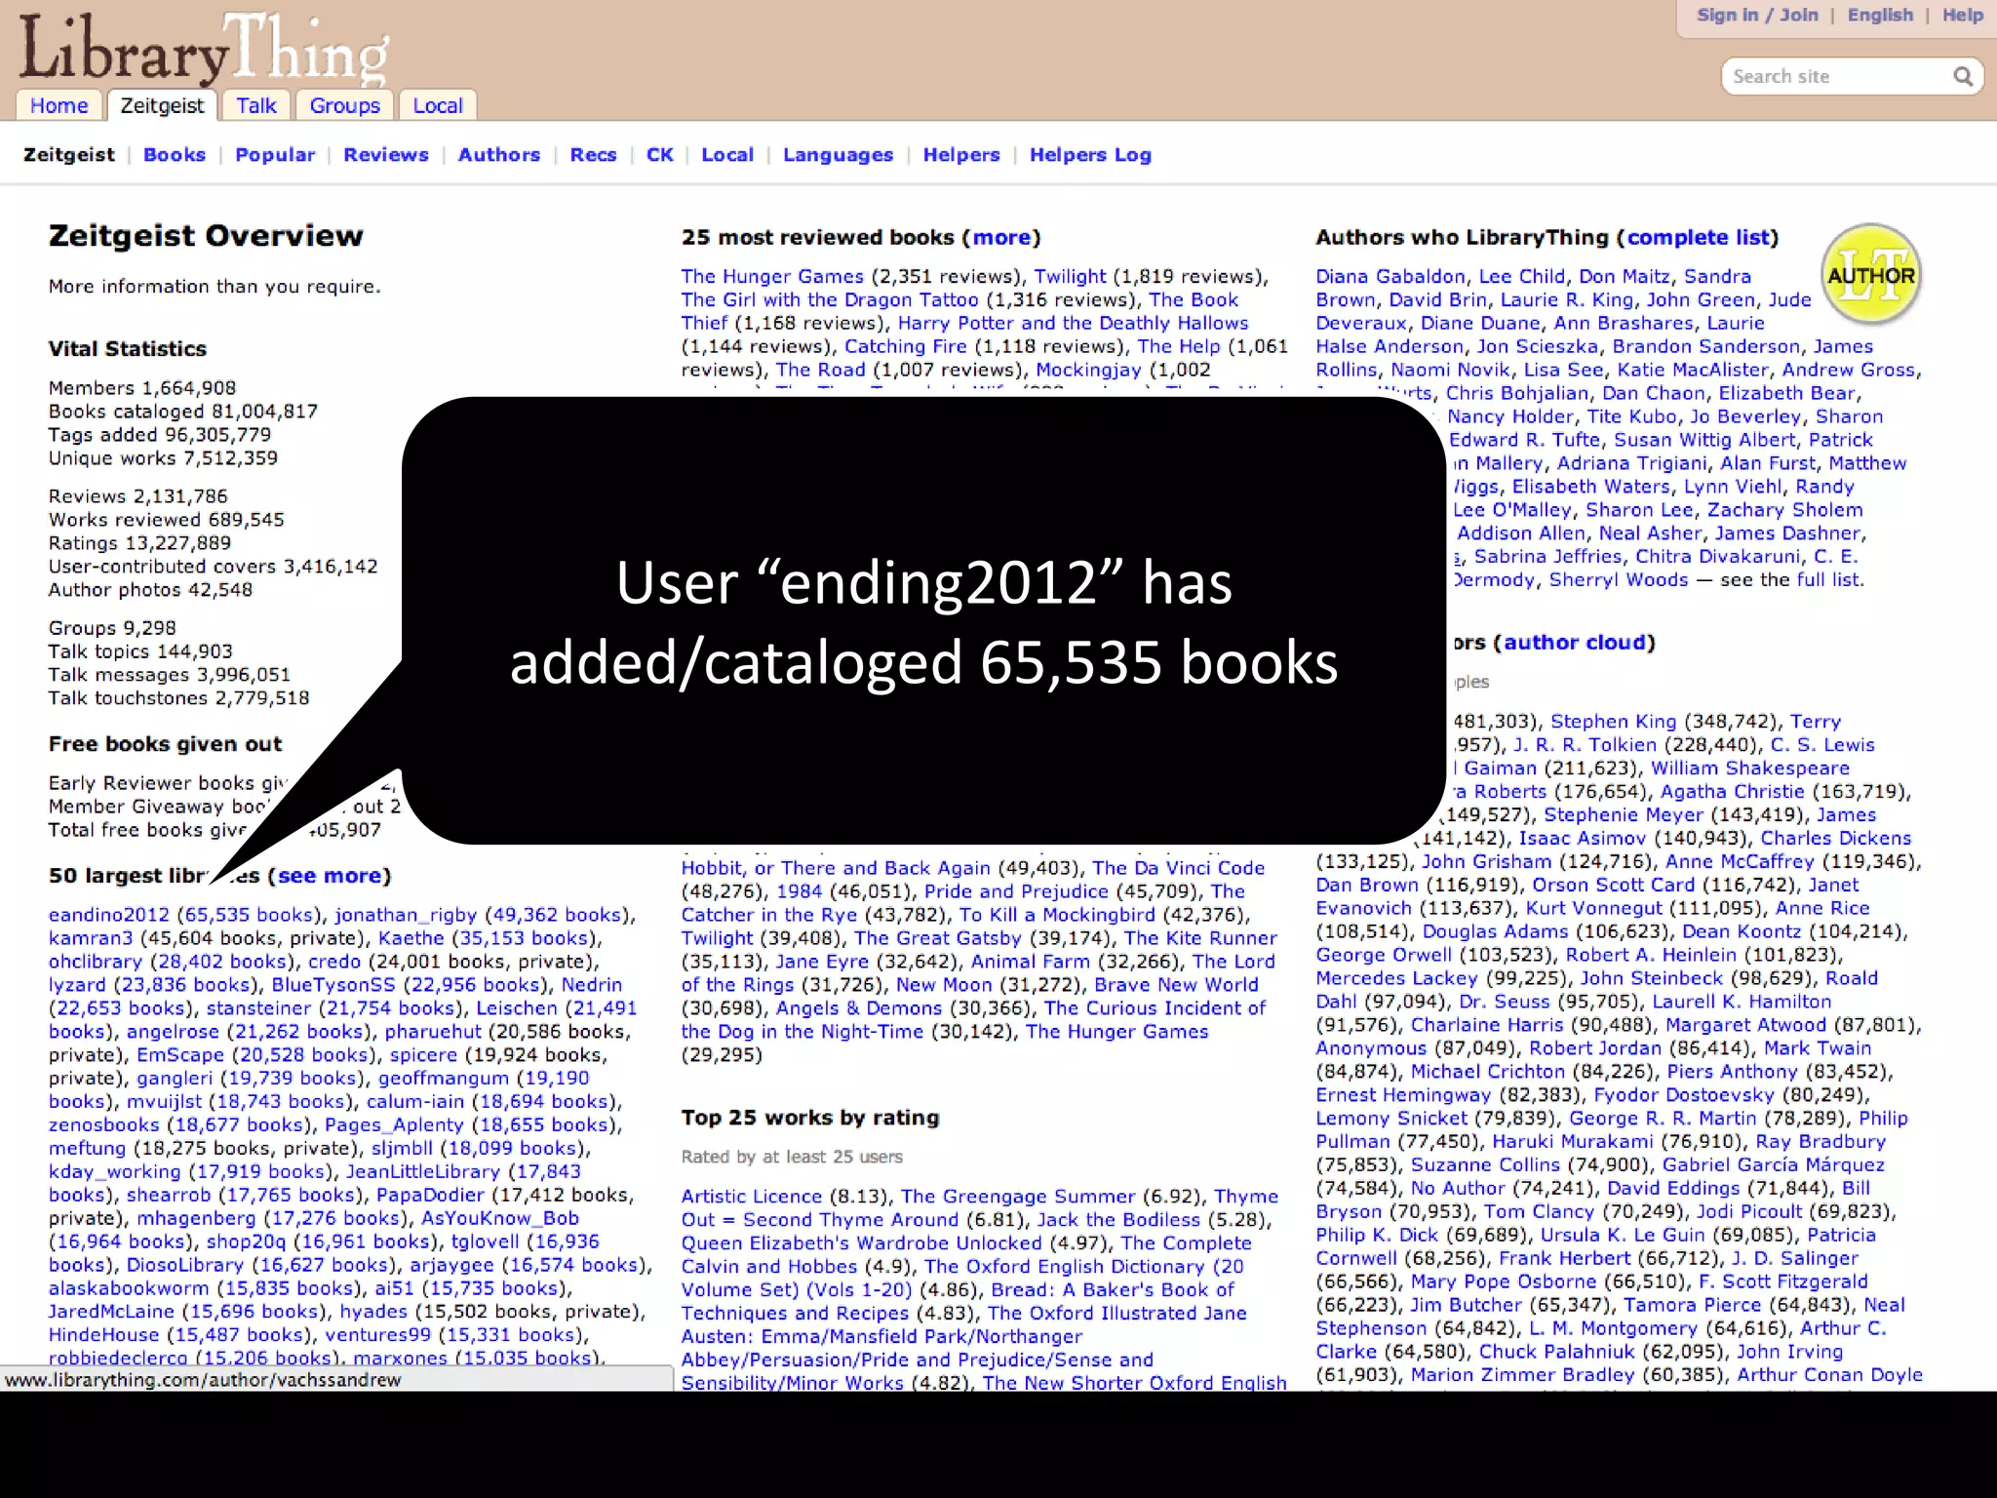1997x1498 pixels.
Task: Open Languages in the submenu
Action: click(x=838, y=154)
